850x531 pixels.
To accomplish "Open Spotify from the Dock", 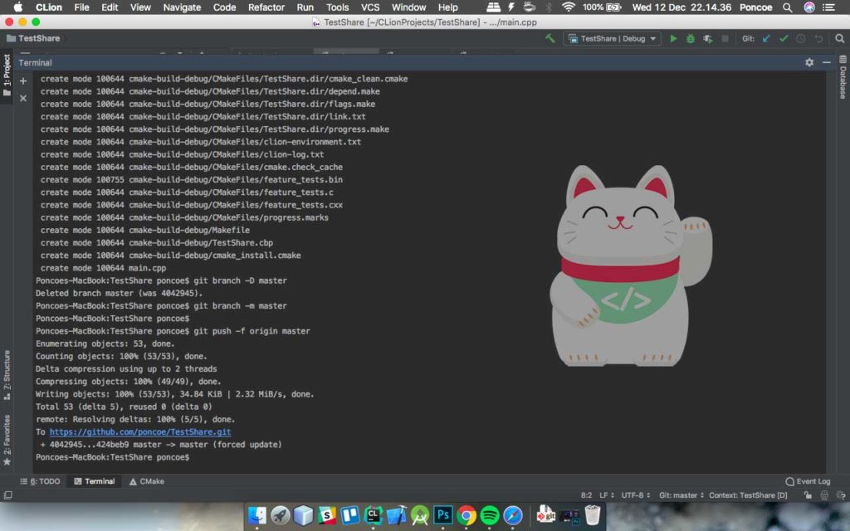I will point(490,515).
